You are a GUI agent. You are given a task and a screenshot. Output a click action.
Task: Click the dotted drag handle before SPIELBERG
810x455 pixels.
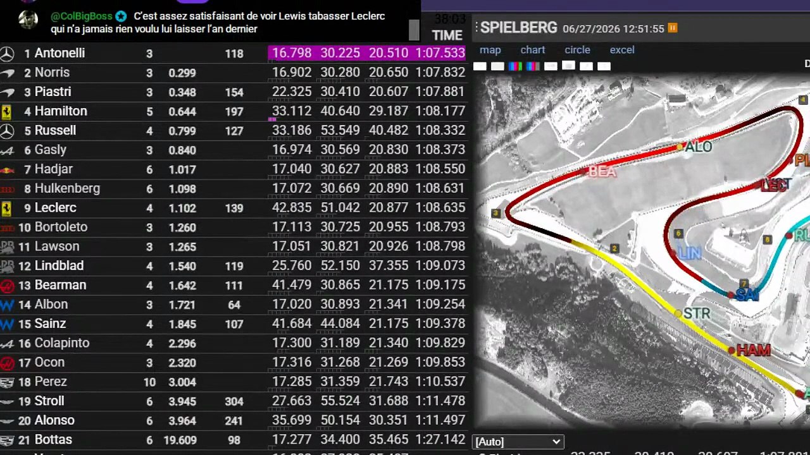click(477, 28)
